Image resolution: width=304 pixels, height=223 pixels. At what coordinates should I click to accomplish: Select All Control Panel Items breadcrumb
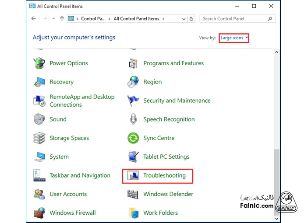136,19
